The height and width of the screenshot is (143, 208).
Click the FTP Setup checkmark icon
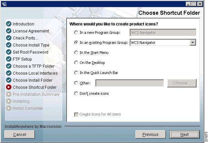click(9, 59)
